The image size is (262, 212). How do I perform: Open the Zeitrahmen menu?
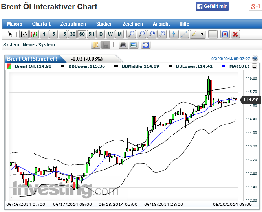(x=73, y=24)
